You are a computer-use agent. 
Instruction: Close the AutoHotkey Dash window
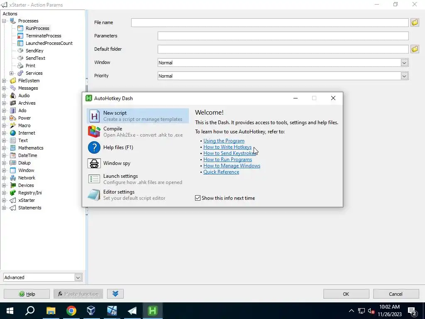coord(333,98)
